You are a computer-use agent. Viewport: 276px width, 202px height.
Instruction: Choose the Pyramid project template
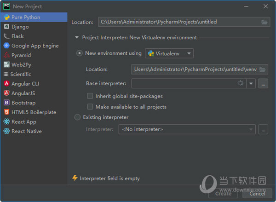click(x=34, y=55)
